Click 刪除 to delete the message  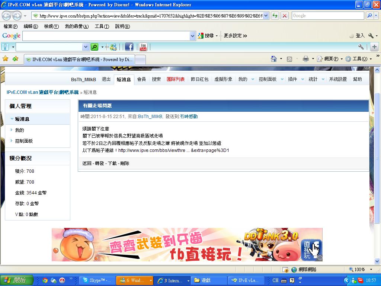pos(125,163)
